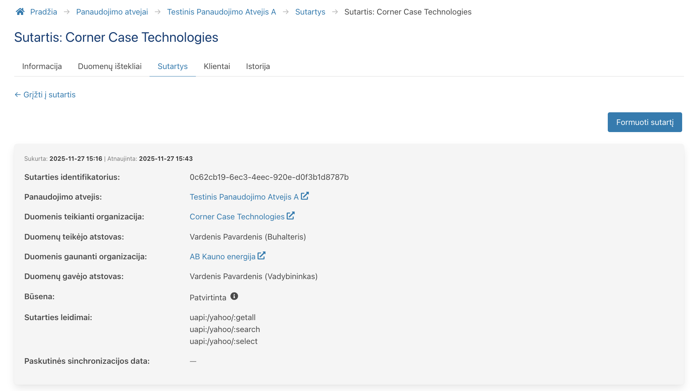This screenshot has height=391, width=690.
Task: Click the permission uapi:/yahoo/:search
Action: point(225,329)
